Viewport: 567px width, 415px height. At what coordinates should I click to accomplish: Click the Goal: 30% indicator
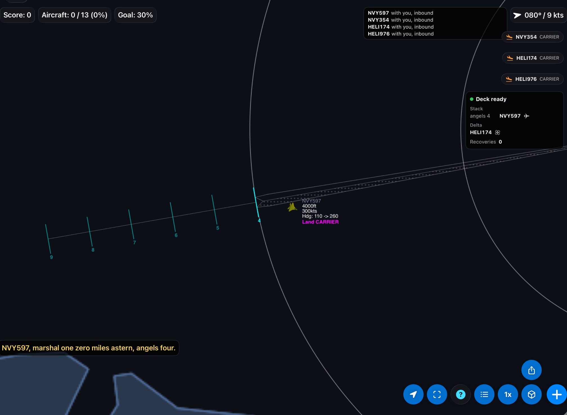pos(135,15)
